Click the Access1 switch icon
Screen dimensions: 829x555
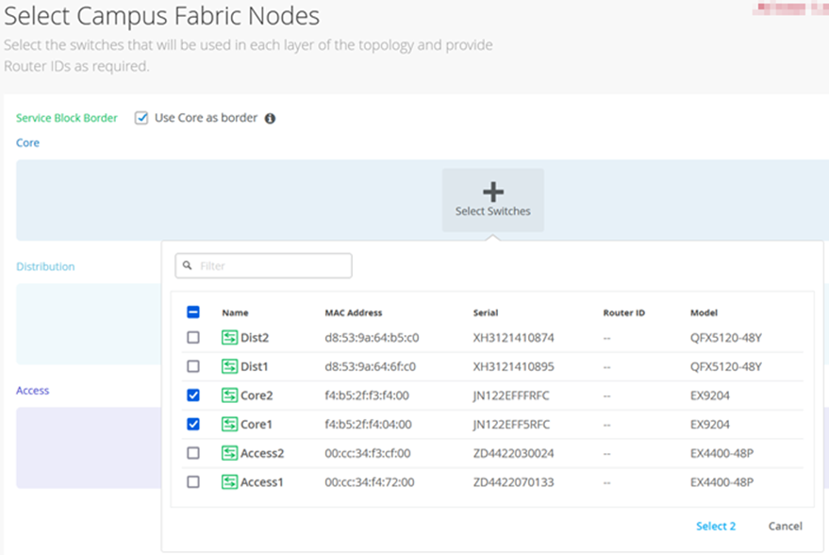coord(229,482)
